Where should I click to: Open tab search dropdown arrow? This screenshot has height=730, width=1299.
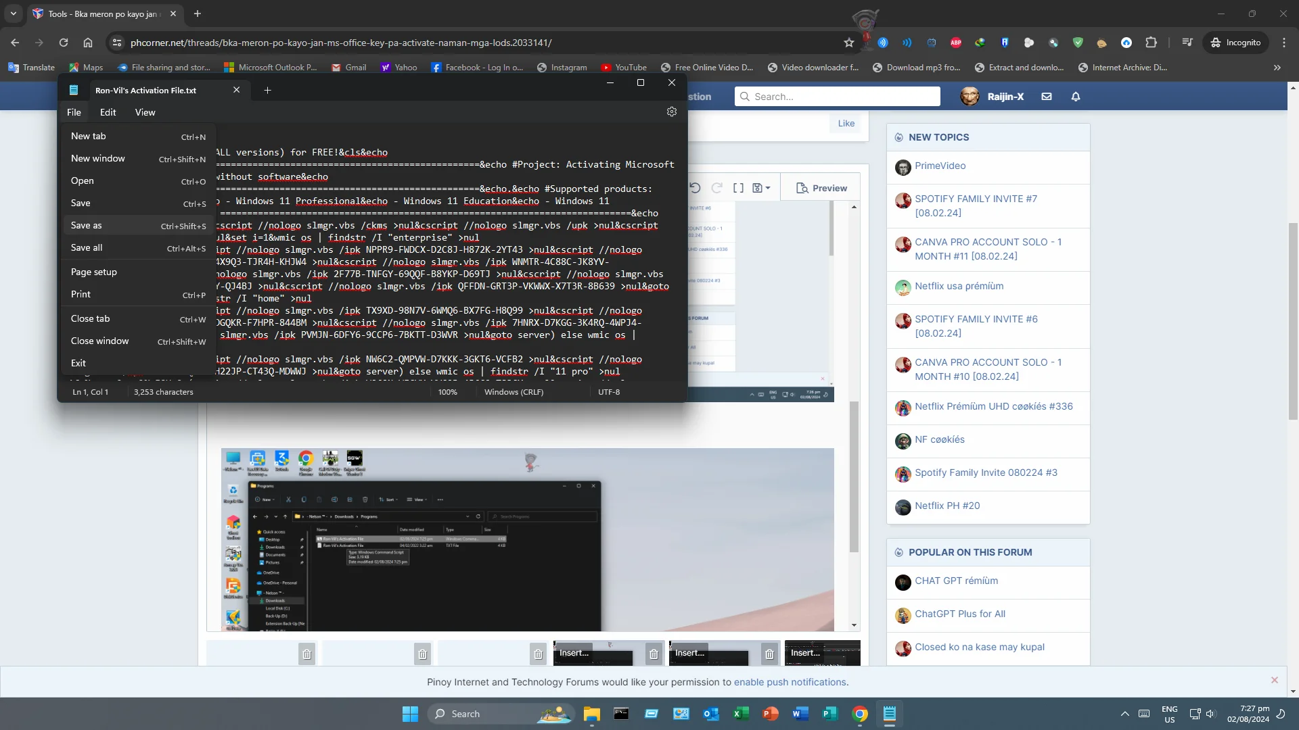click(14, 14)
